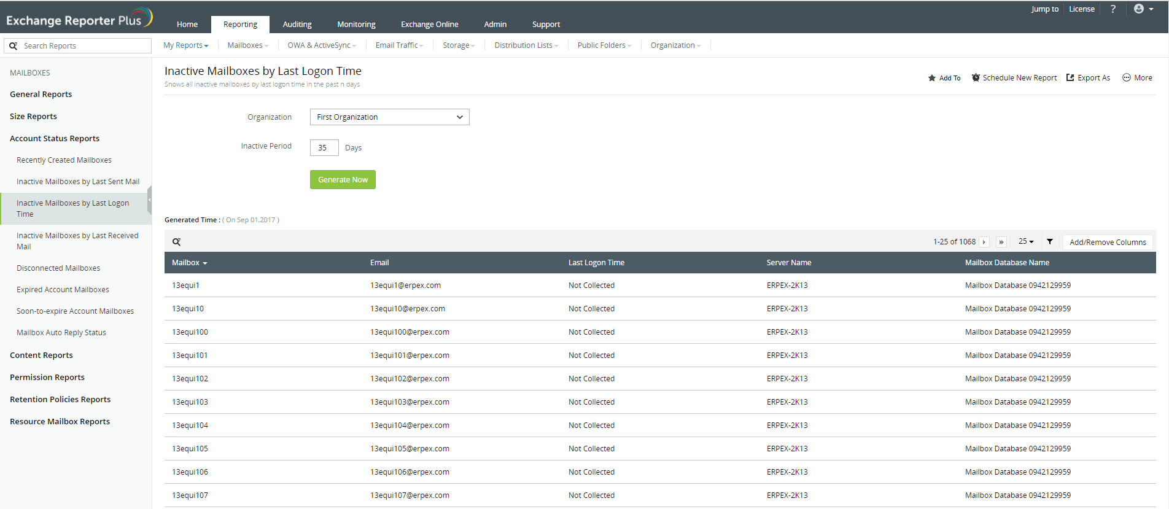Click email 13equi100@erpex.com
The image size is (1169, 509).
[x=410, y=332]
